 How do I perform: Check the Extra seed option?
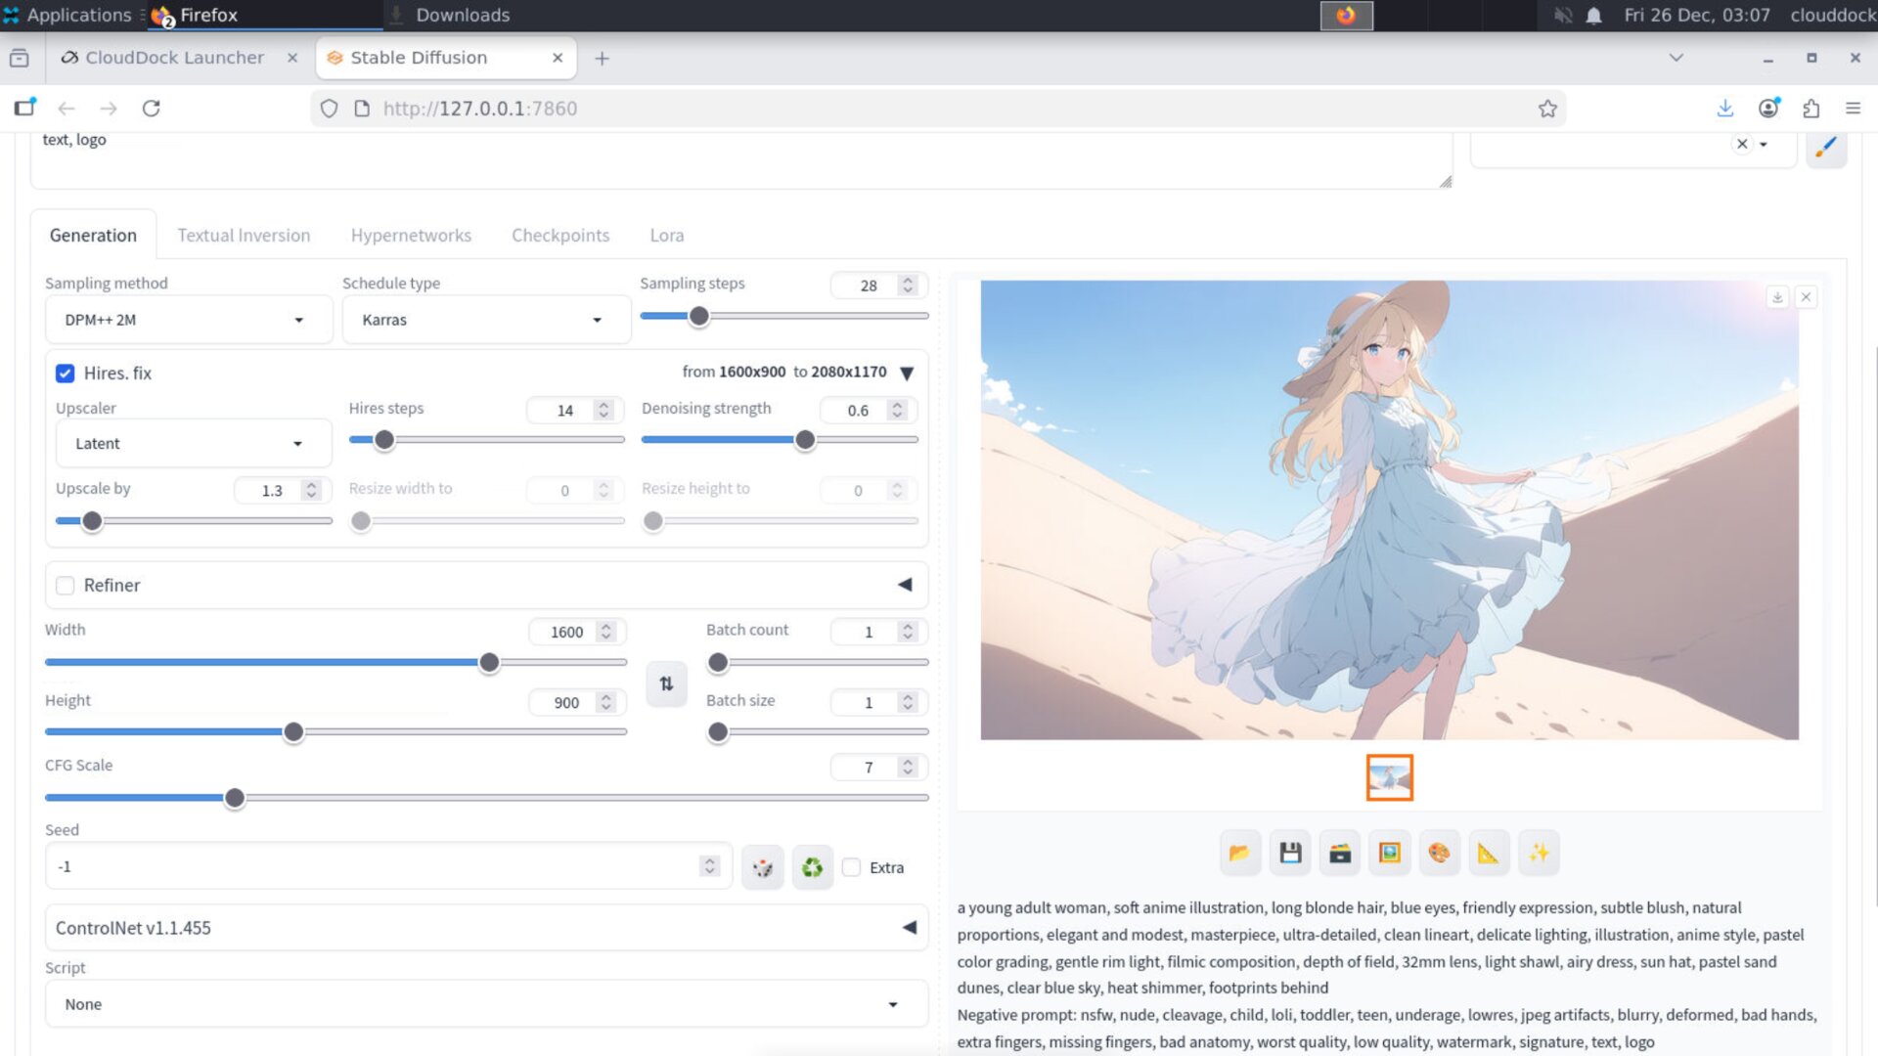851,866
